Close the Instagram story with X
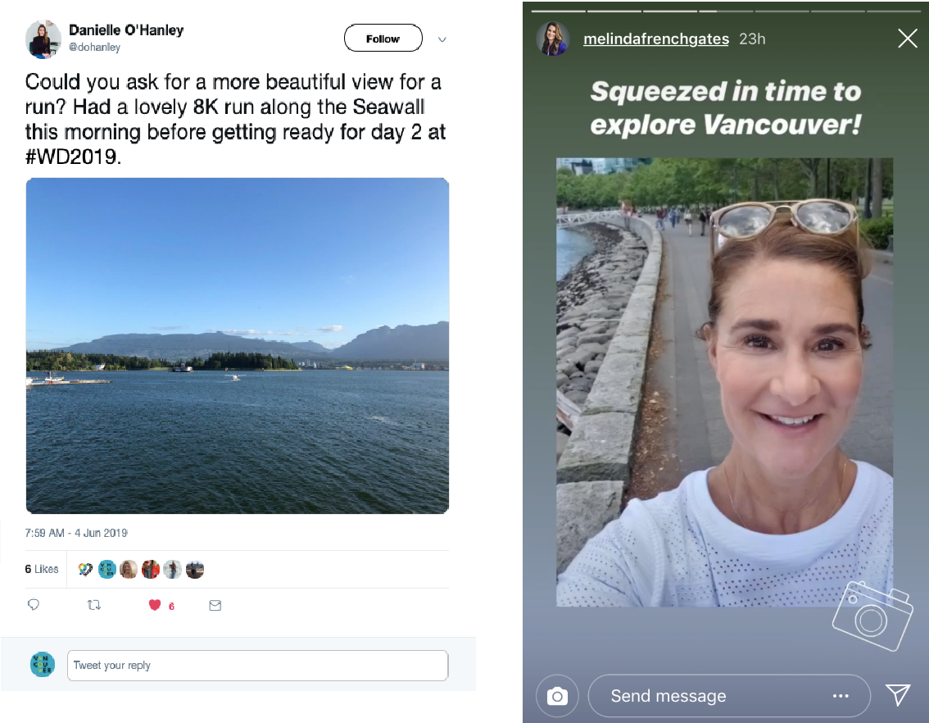Screen dimensions: 929x723 tap(907, 39)
